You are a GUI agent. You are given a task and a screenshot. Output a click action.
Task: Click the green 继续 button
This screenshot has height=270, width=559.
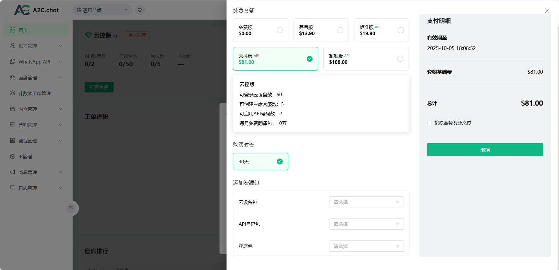pos(485,149)
